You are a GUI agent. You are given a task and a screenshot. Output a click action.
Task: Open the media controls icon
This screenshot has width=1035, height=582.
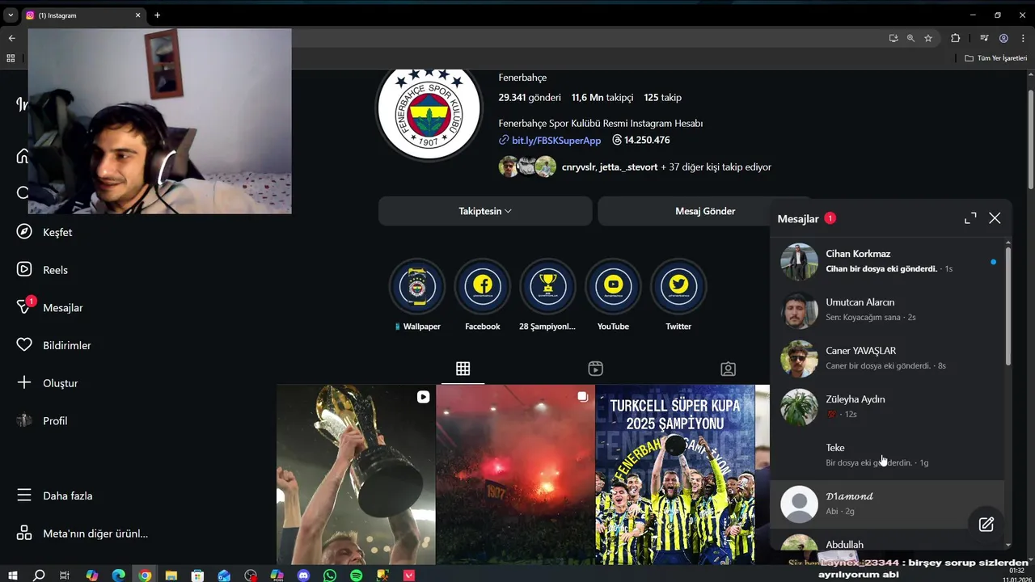coord(984,38)
